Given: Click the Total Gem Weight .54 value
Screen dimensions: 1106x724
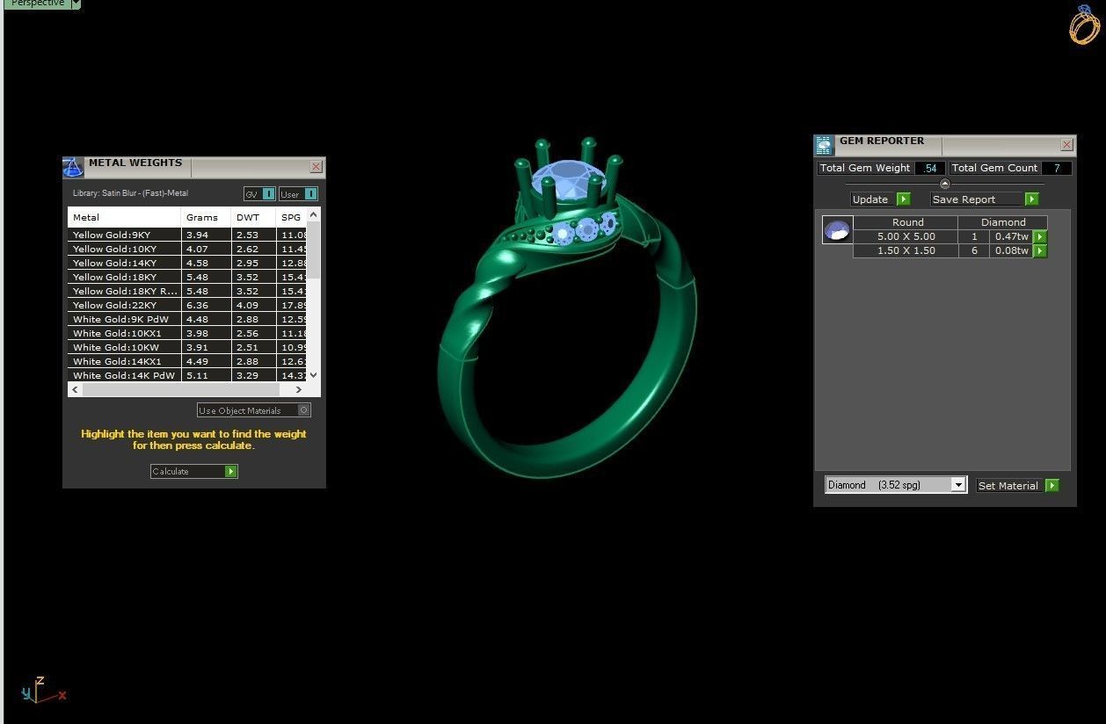Looking at the screenshot, I should click(x=930, y=168).
